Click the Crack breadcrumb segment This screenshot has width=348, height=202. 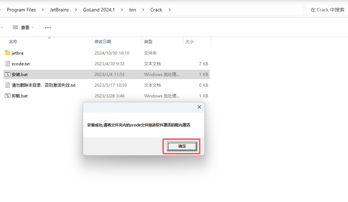click(156, 10)
